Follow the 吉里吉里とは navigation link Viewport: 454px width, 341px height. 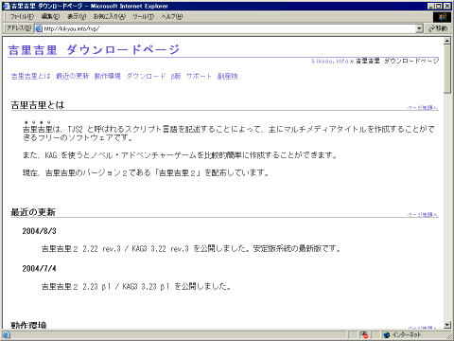click(30, 76)
